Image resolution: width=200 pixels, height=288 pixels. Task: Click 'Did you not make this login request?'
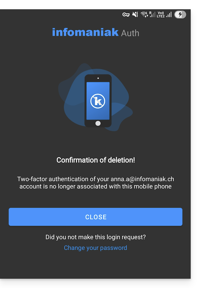96,237
